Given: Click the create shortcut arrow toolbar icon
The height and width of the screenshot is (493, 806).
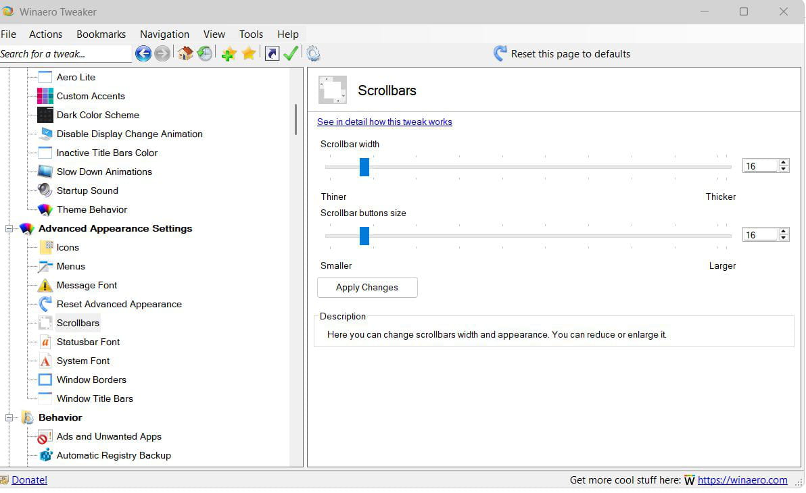Looking at the screenshot, I should [x=272, y=53].
